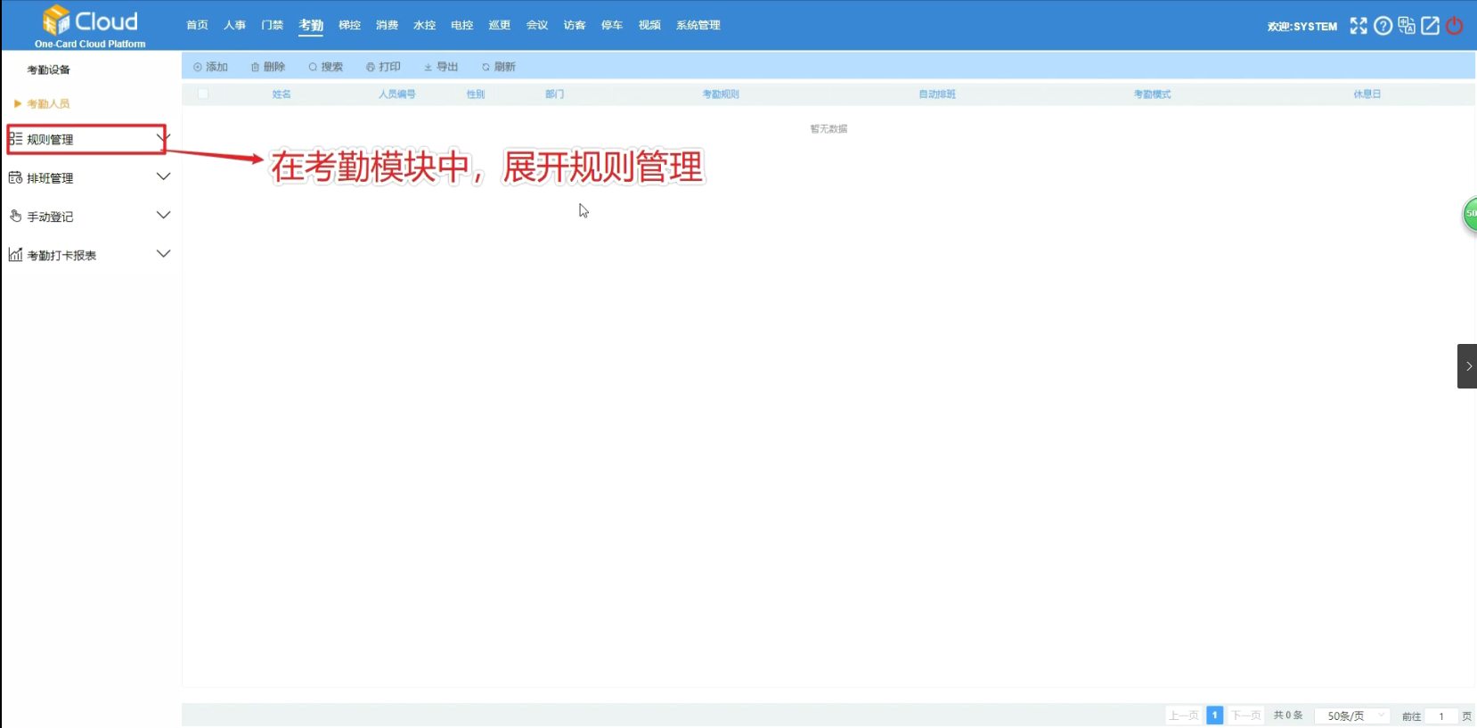Click the fullscreen toggle icon
1477x728 pixels.
(1358, 26)
